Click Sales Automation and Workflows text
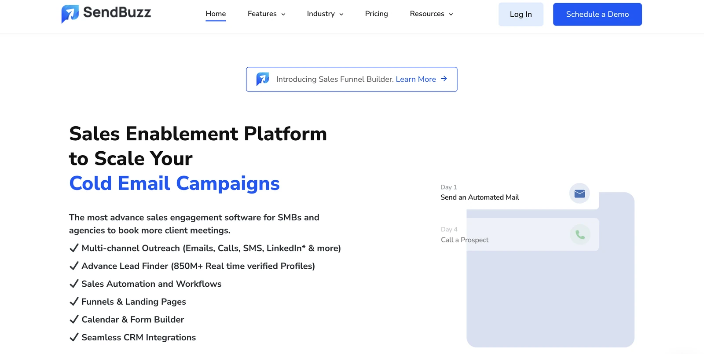704x354 pixels. pyautogui.click(x=151, y=284)
